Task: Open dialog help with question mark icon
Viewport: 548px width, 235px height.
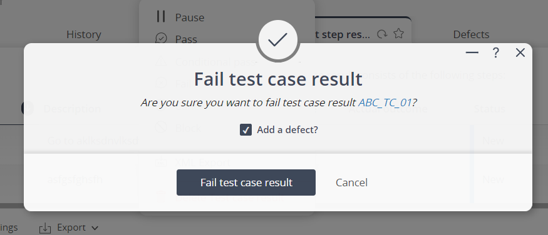Action: click(495, 52)
